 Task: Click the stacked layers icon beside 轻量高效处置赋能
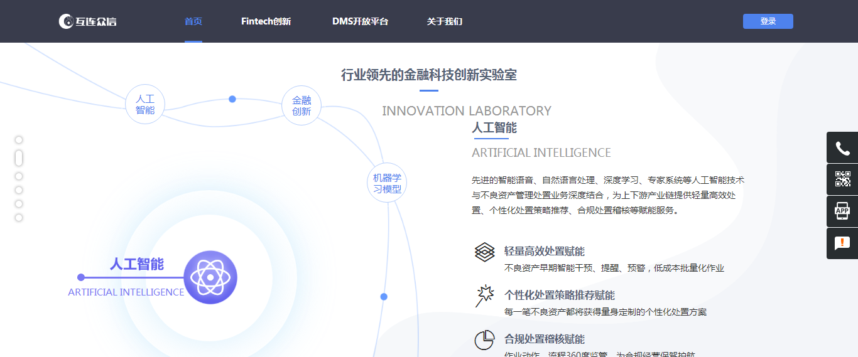484,252
